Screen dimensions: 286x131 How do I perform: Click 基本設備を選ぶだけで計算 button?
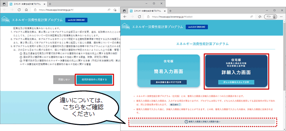point(169,82)
